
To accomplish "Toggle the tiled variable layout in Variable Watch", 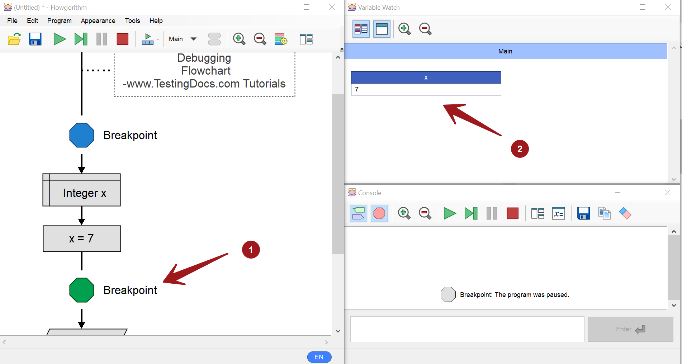I will pyautogui.click(x=361, y=29).
